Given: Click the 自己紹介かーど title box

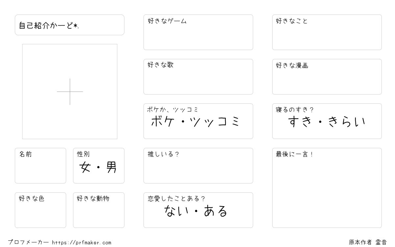Looking at the screenshot, I should [69, 25].
